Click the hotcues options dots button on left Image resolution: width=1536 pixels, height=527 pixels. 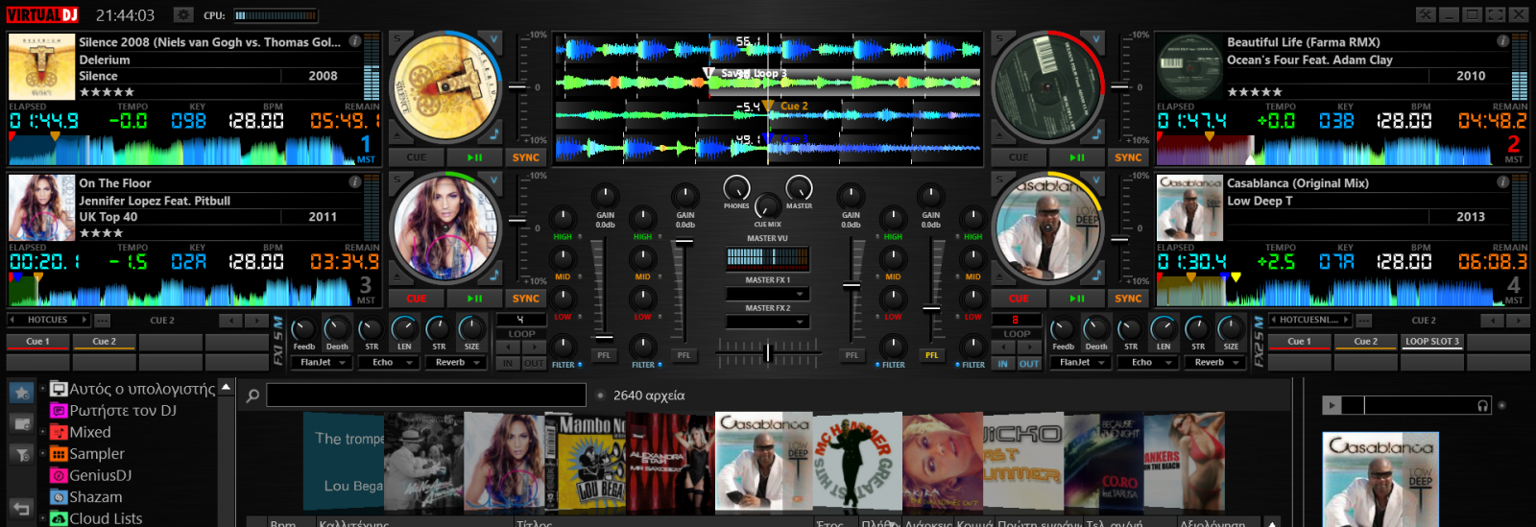click(102, 320)
